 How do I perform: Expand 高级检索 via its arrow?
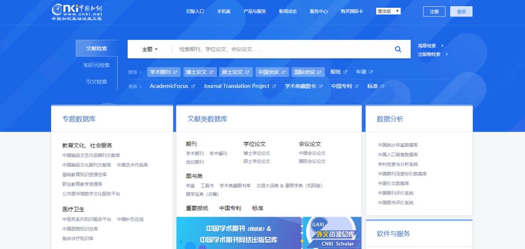click(x=442, y=46)
